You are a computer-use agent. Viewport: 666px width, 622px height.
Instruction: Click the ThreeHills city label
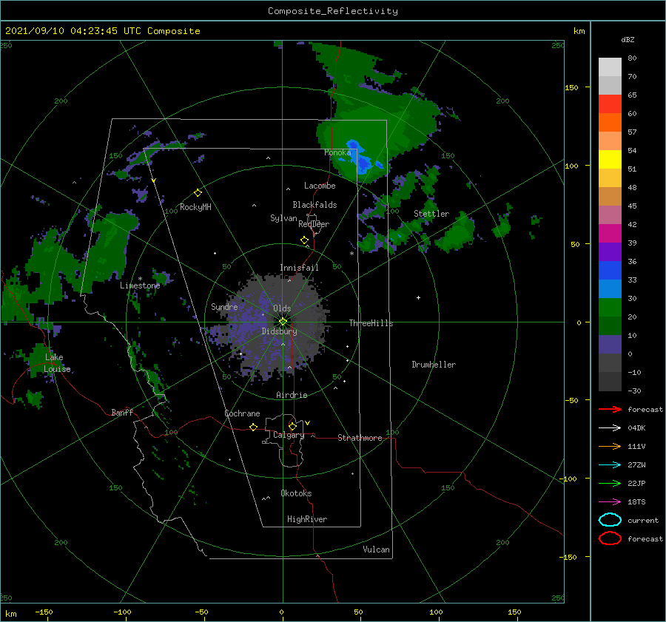[x=371, y=323]
